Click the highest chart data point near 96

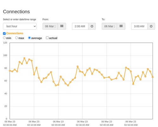[x=24, y=58]
